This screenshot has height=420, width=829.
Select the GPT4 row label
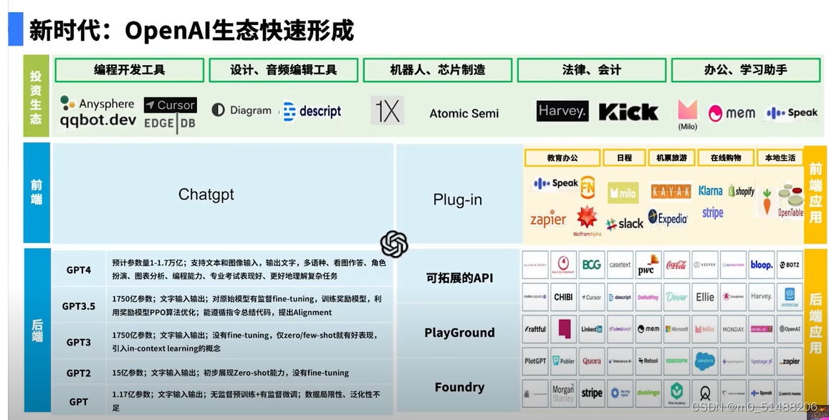click(x=79, y=270)
